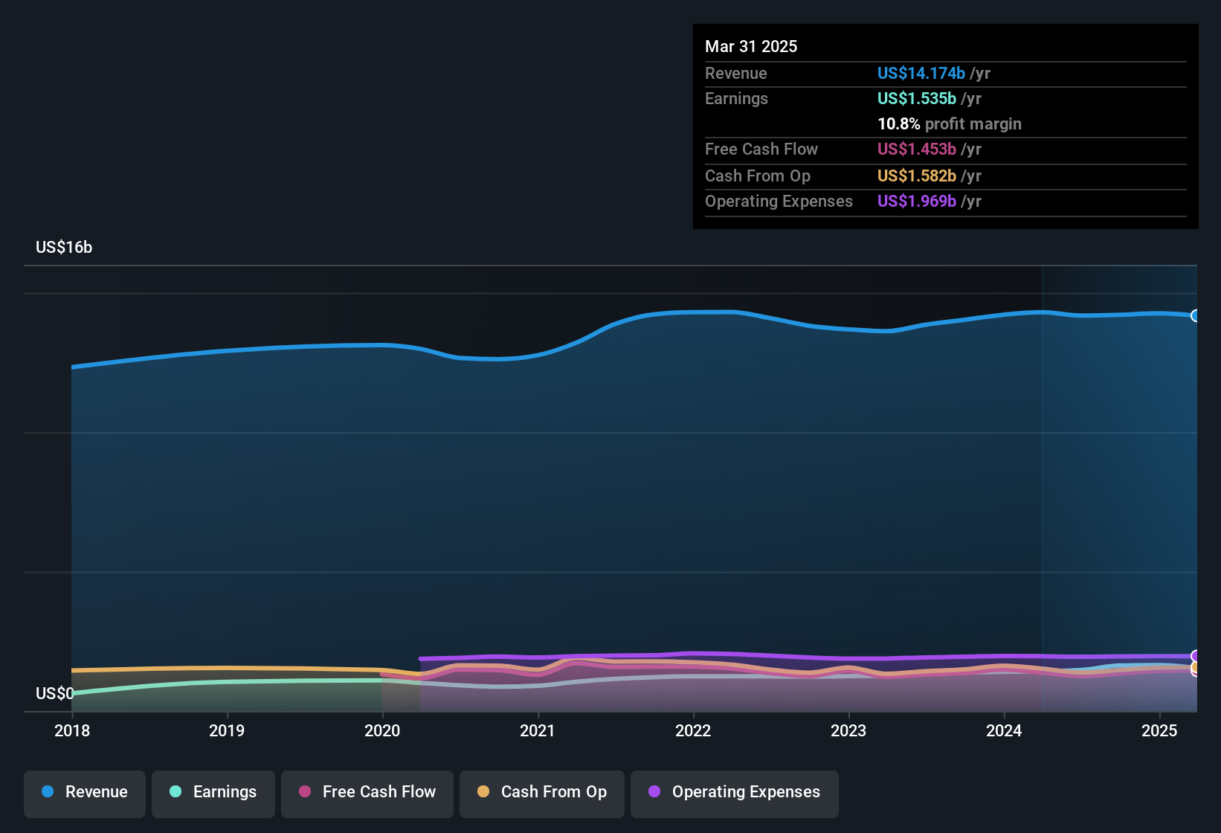
Task: Select the 2023 x-axis label
Action: click(848, 730)
